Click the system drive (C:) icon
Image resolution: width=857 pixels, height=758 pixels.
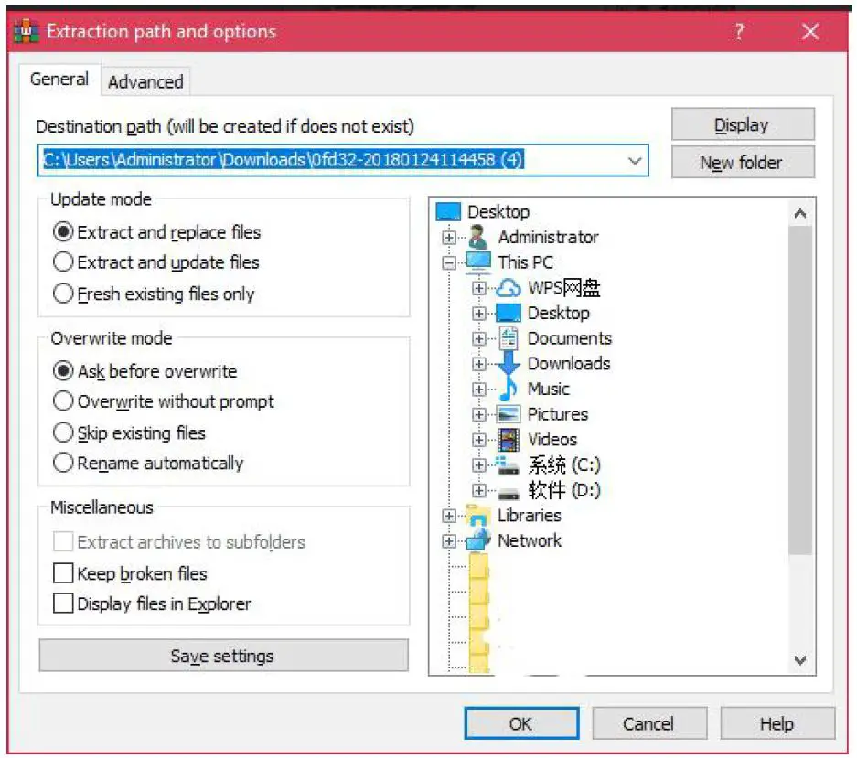[x=509, y=465]
